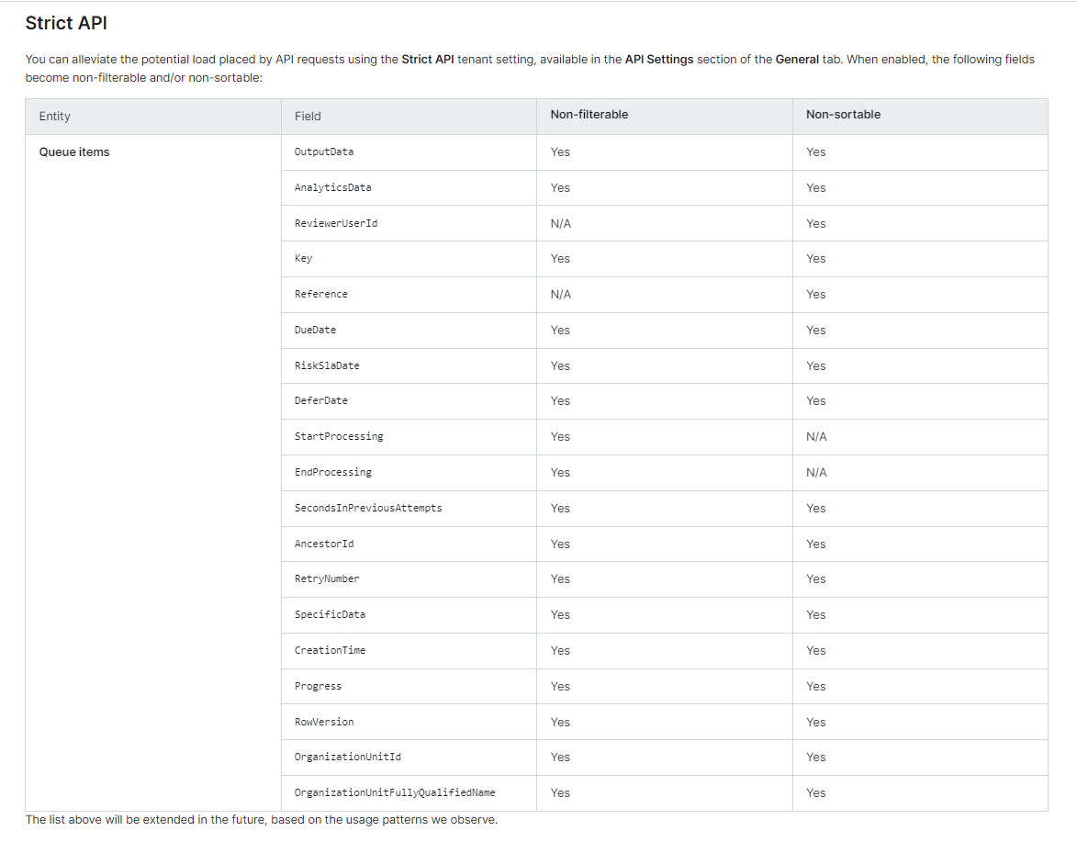Select the RiskSlaDate field cell
This screenshot has height=842, width=1077.
[x=326, y=365]
